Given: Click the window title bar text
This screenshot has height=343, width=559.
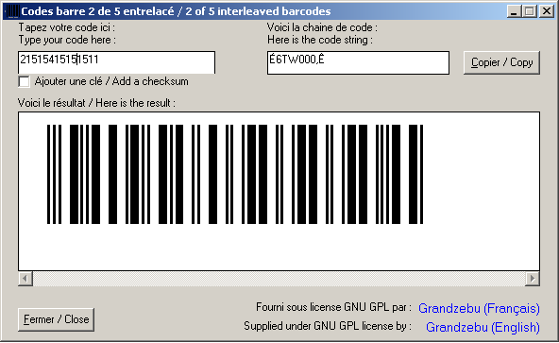Looking at the screenshot, I should [x=176, y=11].
